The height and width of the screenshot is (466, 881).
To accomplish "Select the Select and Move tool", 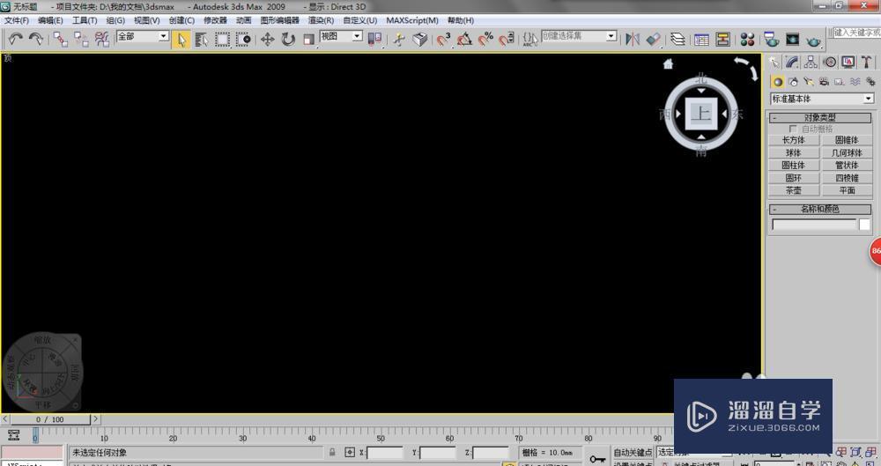I will 268,40.
